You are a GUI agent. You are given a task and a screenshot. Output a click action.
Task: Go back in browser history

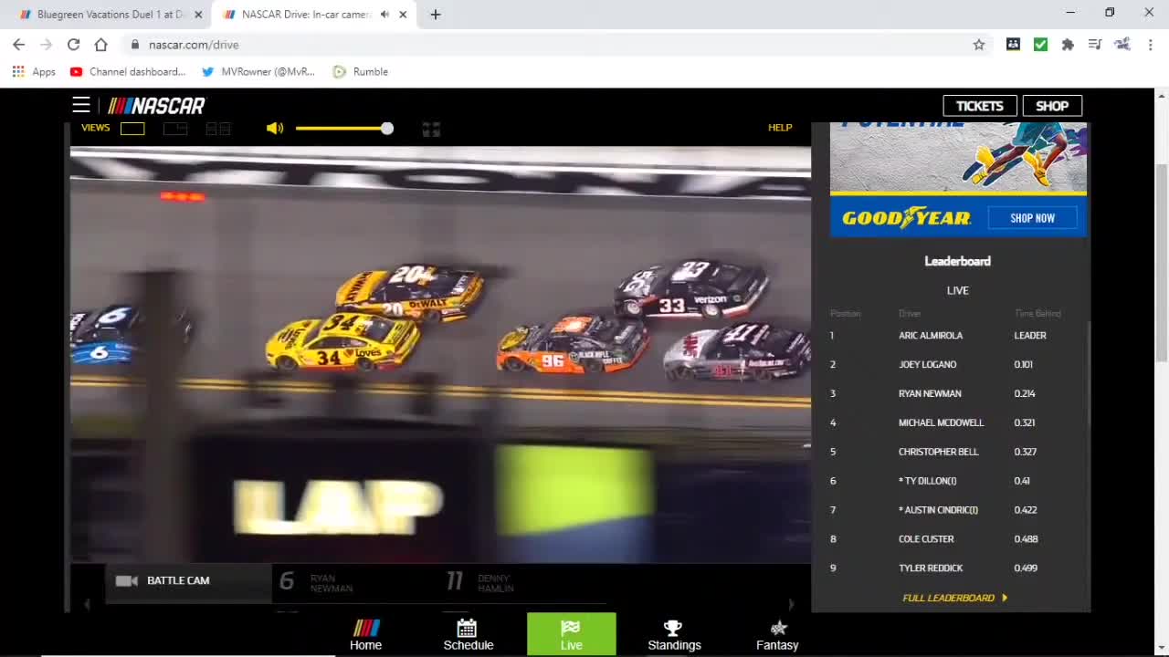18,45
